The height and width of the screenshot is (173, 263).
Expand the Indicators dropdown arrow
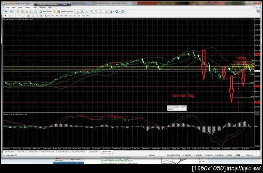coord(114,11)
